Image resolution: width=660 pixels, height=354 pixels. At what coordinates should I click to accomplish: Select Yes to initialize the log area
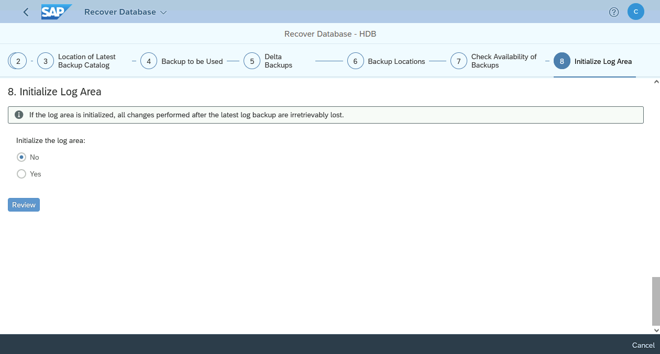point(21,174)
